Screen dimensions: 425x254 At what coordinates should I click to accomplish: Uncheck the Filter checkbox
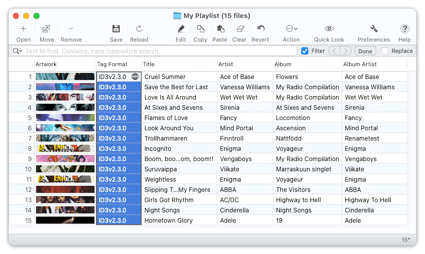point(305,51)
